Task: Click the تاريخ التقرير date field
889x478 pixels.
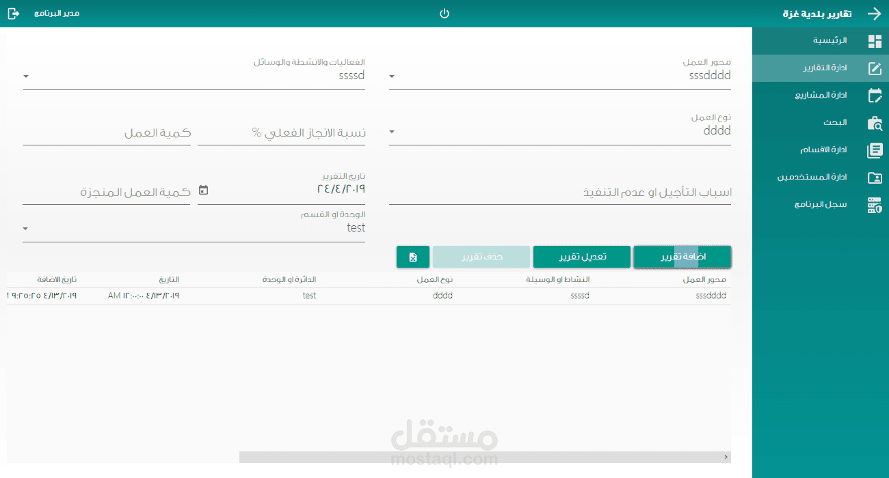Action: click(x=282, y=188)
